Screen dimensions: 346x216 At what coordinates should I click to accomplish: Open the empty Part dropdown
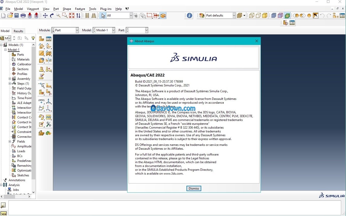pyautogui.click(x=137, y=30)
